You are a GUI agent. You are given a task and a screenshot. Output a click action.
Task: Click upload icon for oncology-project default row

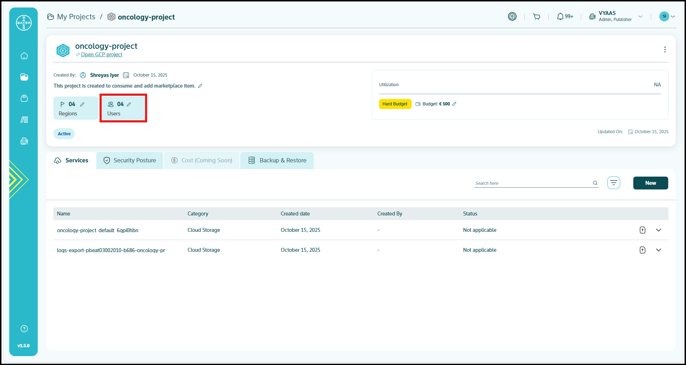tap(642, 230)
